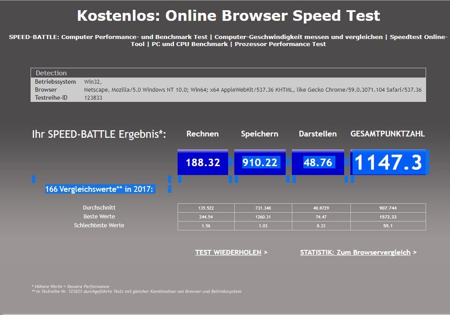Click worst total value 55.1
This screenshot has height=315, width=450.
[388, 226]
